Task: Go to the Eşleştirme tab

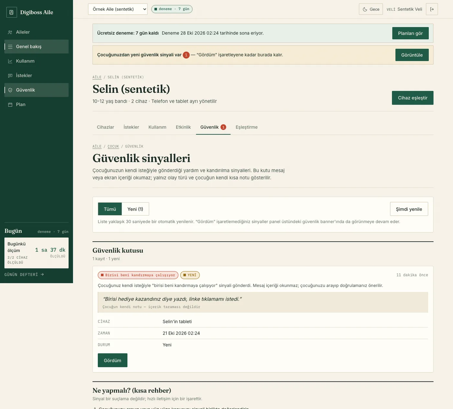Action: pos(247,127)
